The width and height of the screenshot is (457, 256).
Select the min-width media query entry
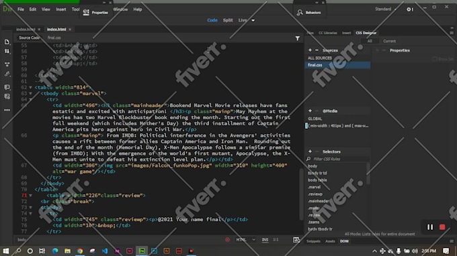coord(337,126)
